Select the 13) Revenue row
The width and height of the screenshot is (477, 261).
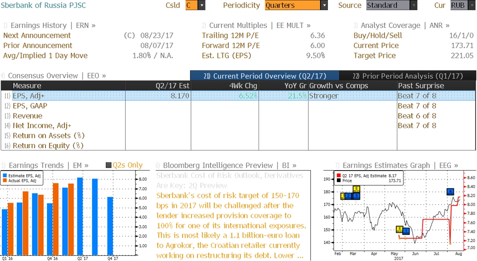238,116
